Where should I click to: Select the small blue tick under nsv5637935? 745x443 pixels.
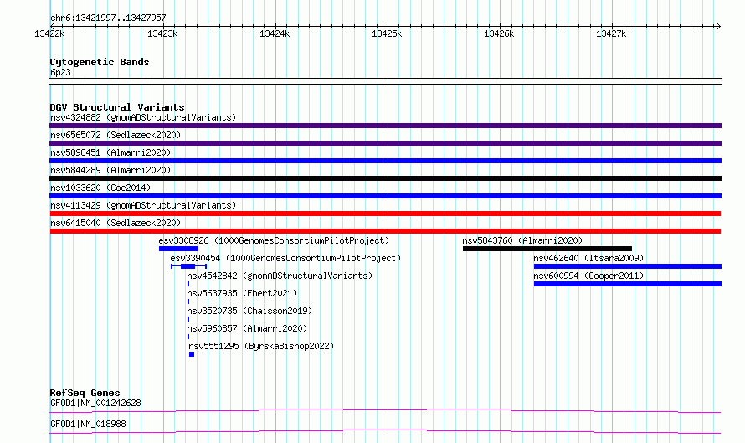click(x=188, y=301)
